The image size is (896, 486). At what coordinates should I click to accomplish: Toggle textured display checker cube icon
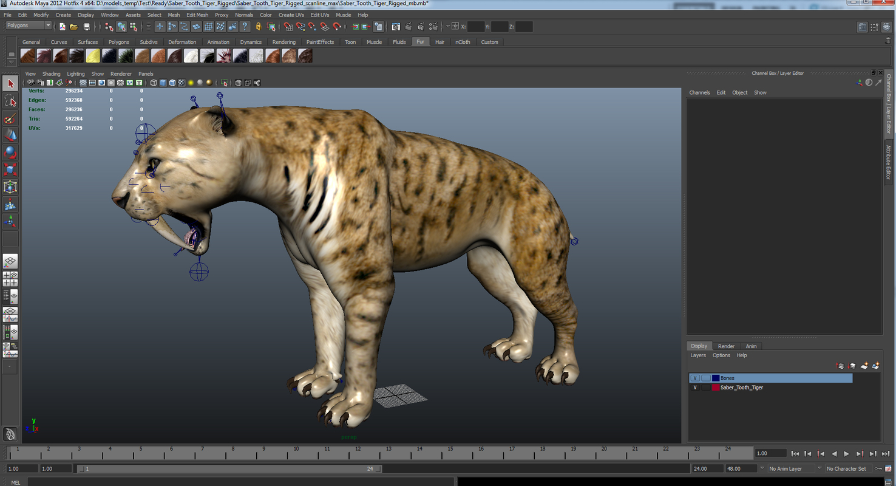point(182,83)
